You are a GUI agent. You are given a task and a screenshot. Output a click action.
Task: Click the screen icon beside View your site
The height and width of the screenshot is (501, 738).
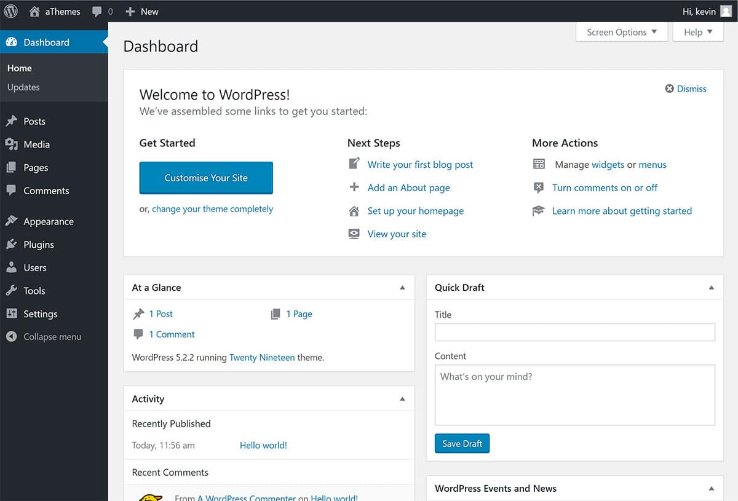click(354, 234)
